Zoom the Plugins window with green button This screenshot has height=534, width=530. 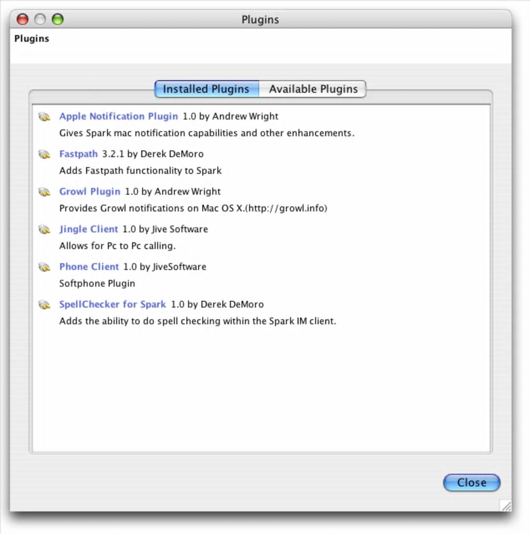click(x=58, y=19)
